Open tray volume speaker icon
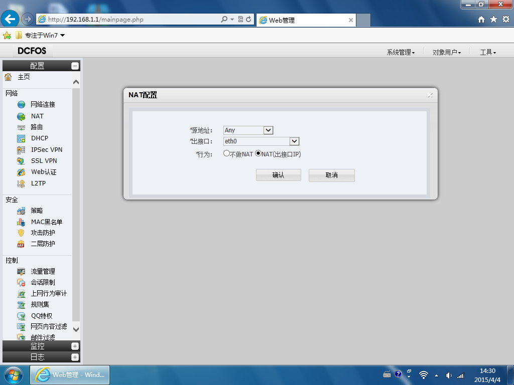Viewport: 514px width, 385px height. pyautogui.click(x=448, y=375)
